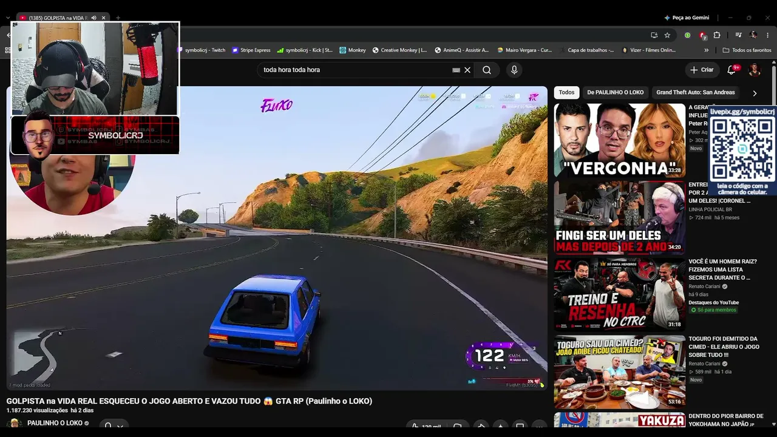
Task: Open the on-screen keyboard icon in search box
Action: pyautogui.click(x=456, y=70)
